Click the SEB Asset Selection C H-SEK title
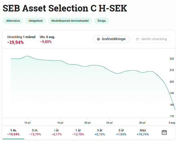The image size is (176, 141). [65, 8]
